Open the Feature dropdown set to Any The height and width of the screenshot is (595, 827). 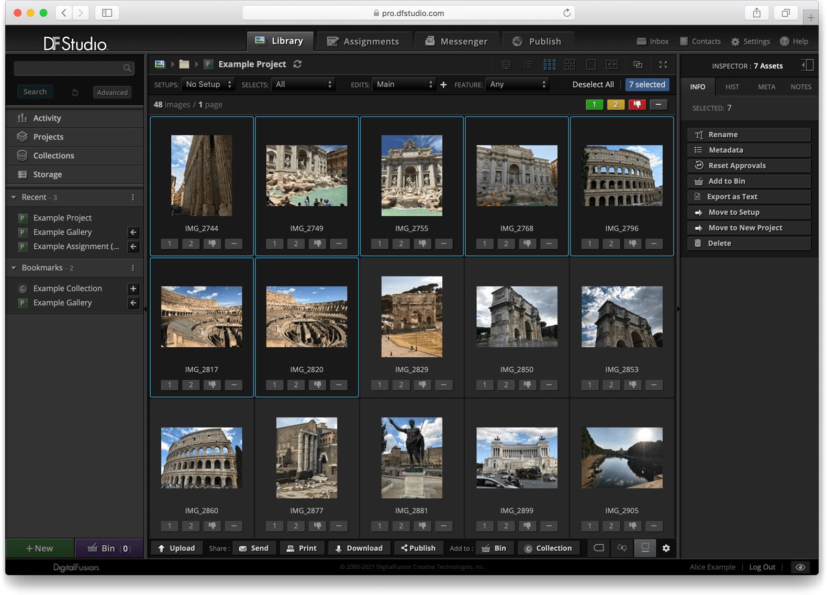[x=517, y=84]
